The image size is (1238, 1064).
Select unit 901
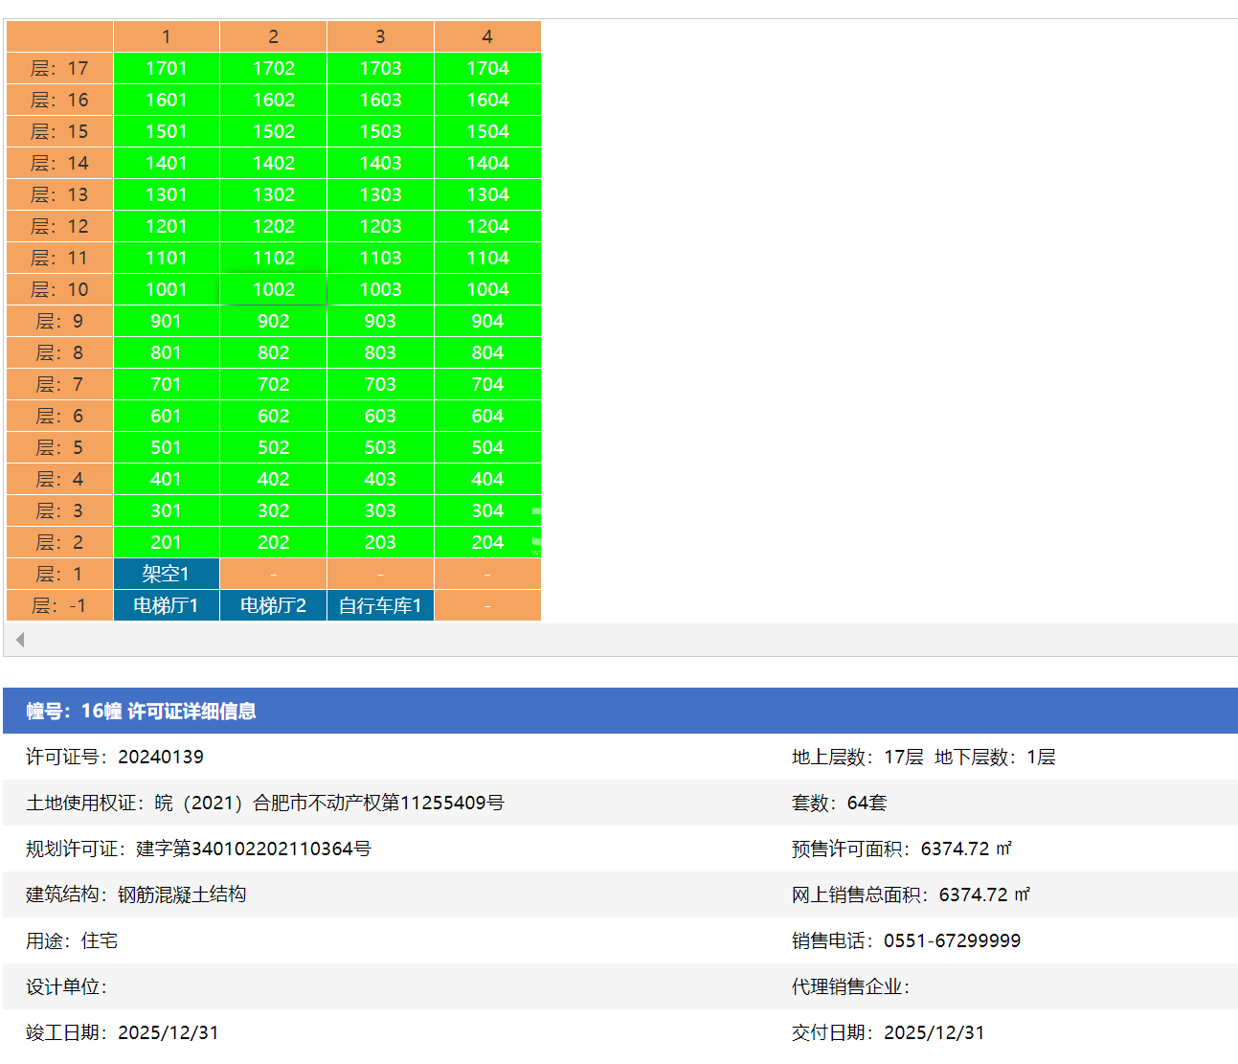pos(167,321)
